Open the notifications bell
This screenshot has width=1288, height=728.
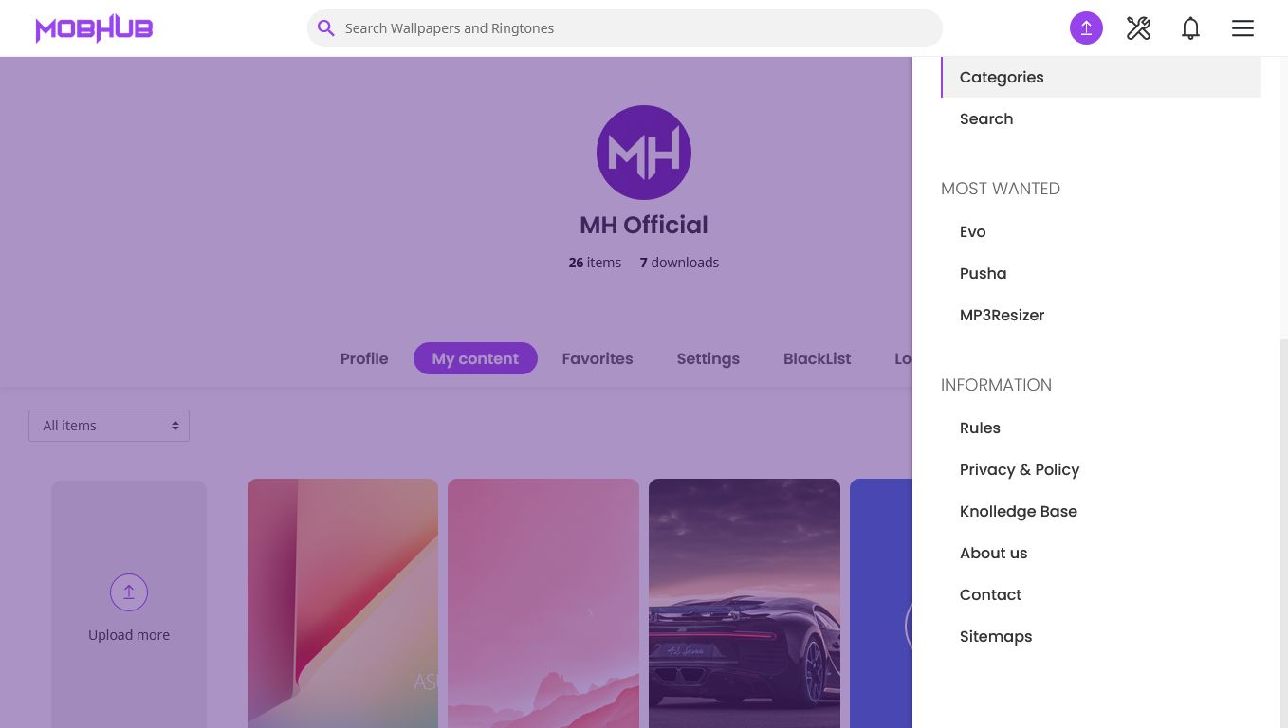click(x=1190, y=28)
